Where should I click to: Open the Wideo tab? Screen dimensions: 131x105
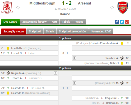[x=79, y=22]
